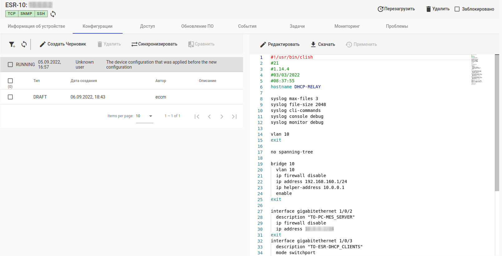The image size is (502, 256).
Task: Click the Create Draft pencil button
Action: click(63, 44)
